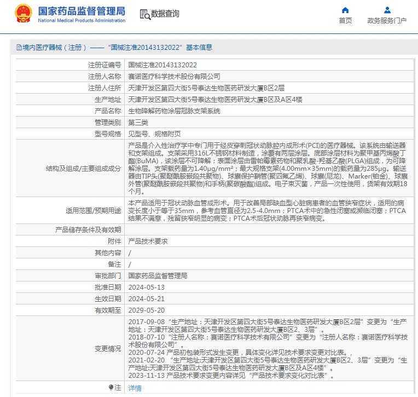Viewport: 418px width, 397px height.
Task: Click the 2017-09-08 change record line
Action: pos(268,326)
